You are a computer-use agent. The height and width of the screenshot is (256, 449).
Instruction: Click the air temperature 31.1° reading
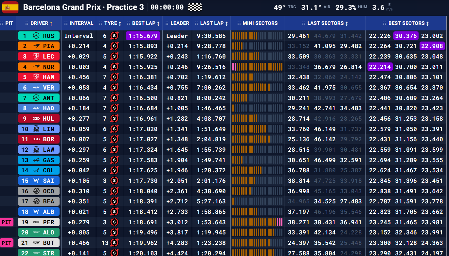coord(311,7)
